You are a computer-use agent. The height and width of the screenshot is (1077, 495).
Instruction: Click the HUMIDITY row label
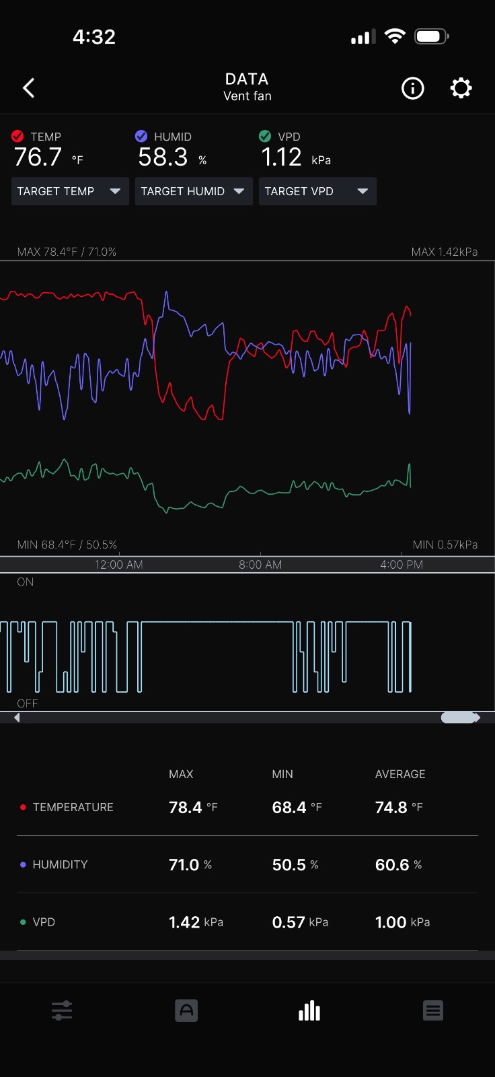coord(60,864)
